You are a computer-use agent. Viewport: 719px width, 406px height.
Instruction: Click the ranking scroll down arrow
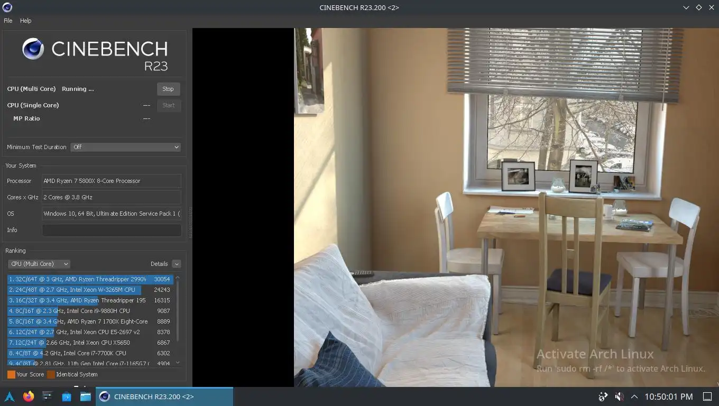tap(177, 363)
